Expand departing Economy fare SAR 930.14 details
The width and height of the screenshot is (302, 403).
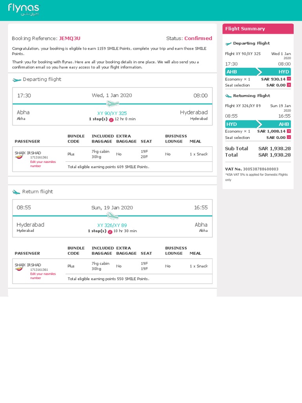tap(289, 79)
